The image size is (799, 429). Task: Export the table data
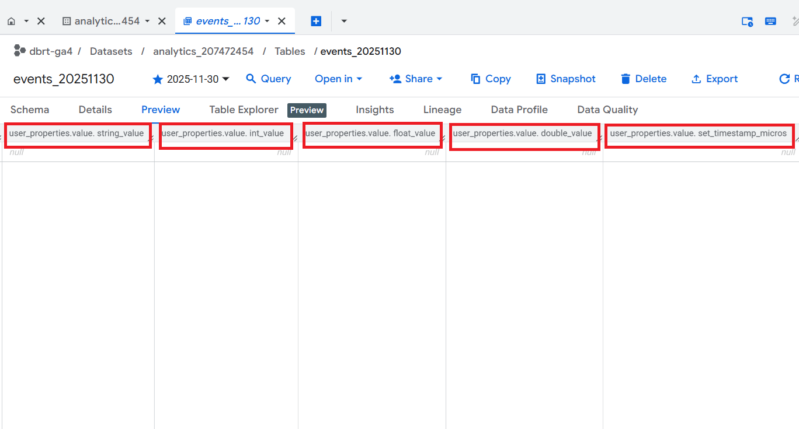coord(714,79)
